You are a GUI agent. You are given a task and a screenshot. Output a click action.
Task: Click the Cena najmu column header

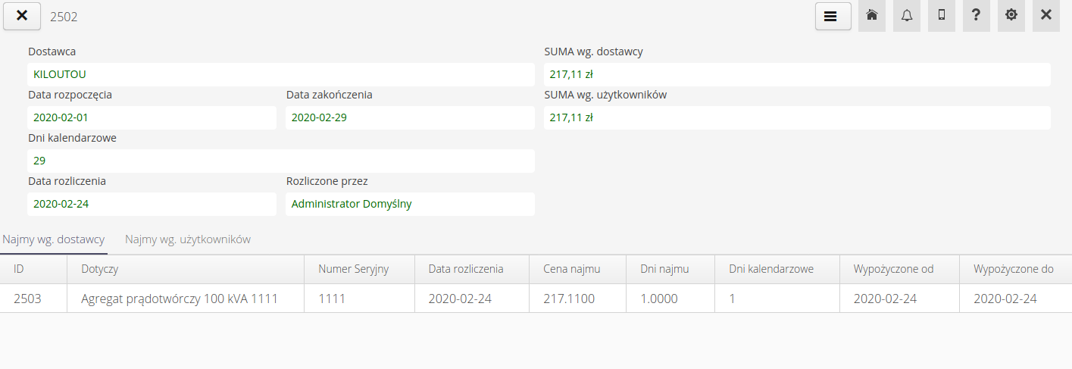pos(572,269)
